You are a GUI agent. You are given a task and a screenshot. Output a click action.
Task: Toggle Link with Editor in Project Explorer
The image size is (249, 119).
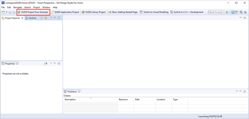pyautogui.click(x=46, y=18)
